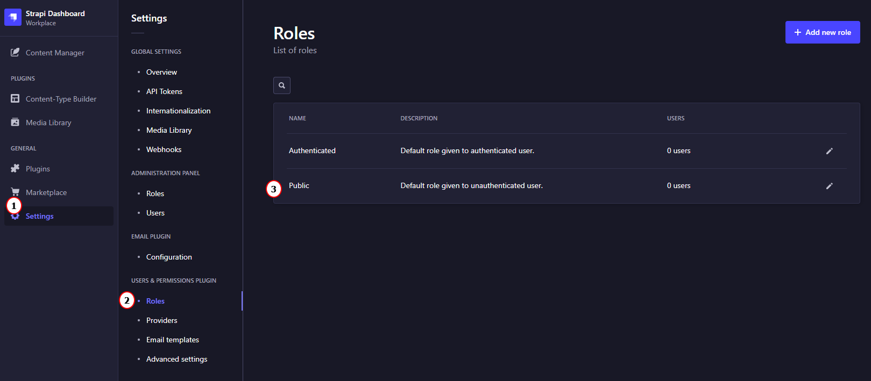871x381 pixels.
Task: Open Internationalization settings
Action: coord(178,111)
